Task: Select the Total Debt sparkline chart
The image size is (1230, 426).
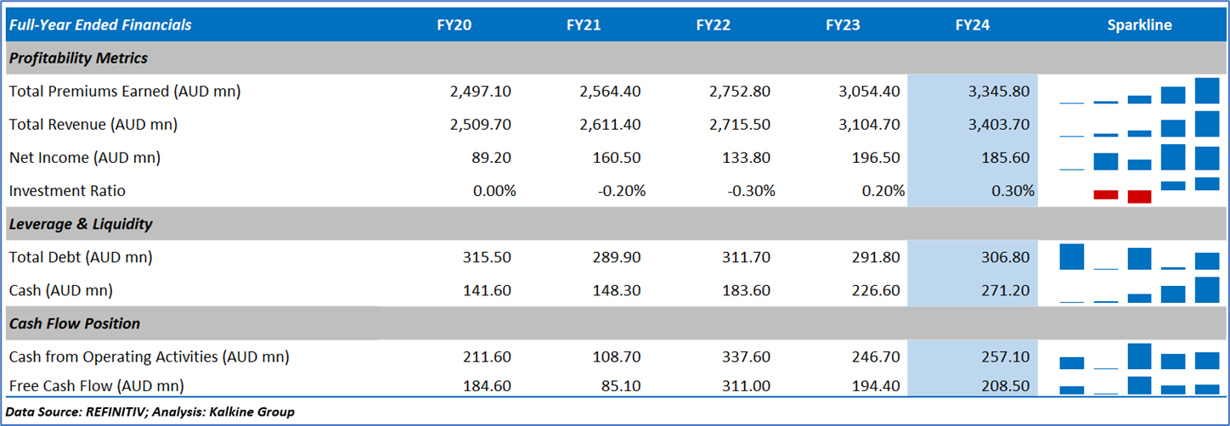Action: coord(1139,257)
